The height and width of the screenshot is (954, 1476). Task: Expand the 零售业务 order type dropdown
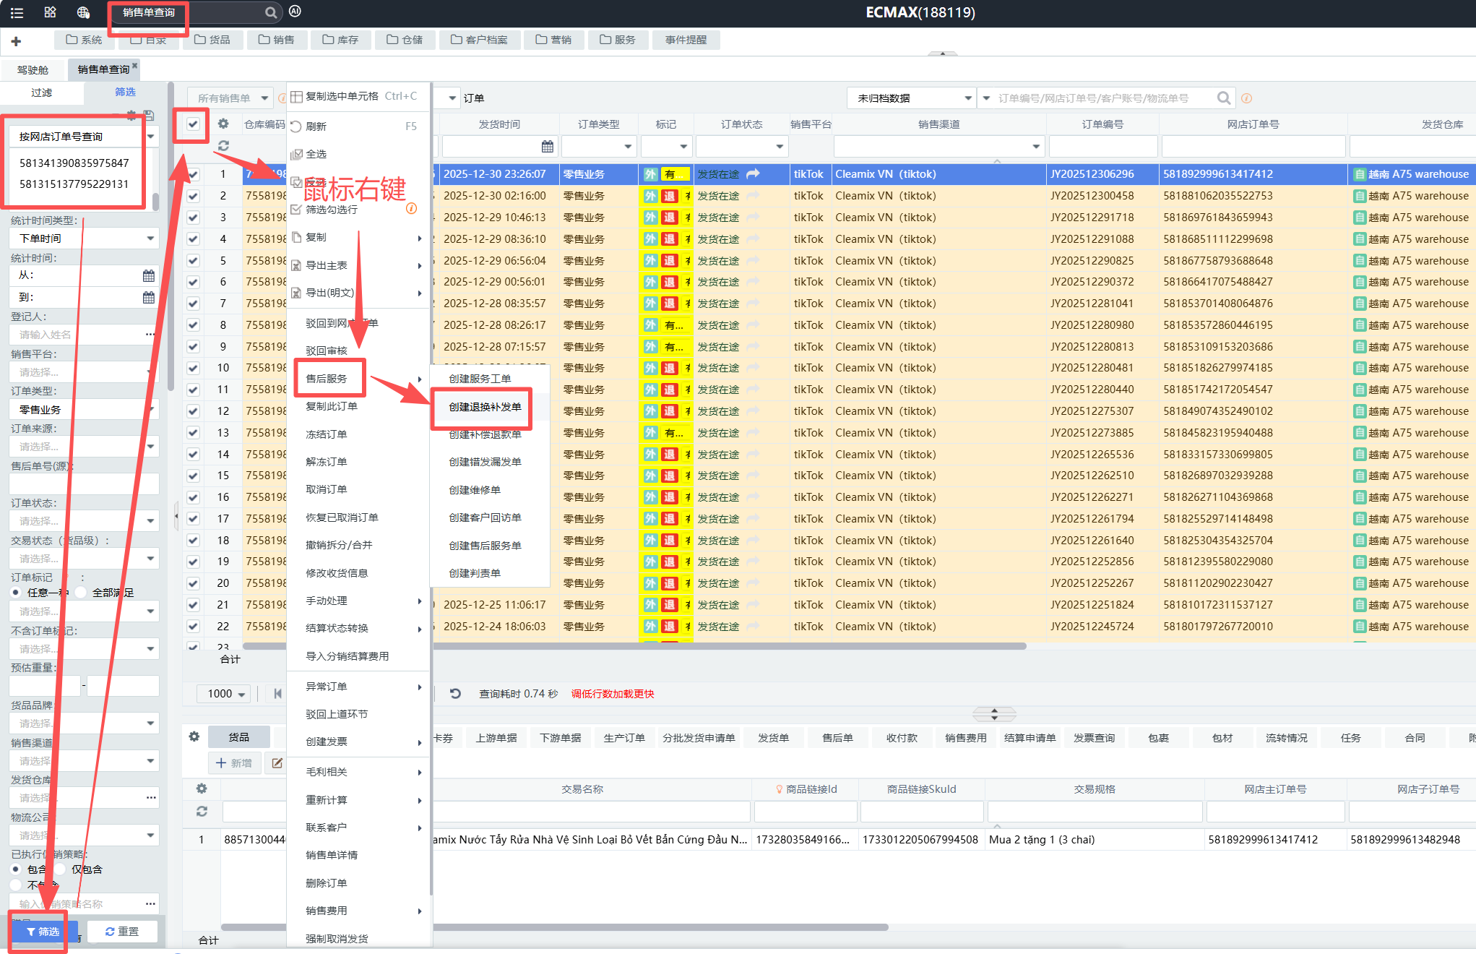pyautogui.click(x=84, y=410)
